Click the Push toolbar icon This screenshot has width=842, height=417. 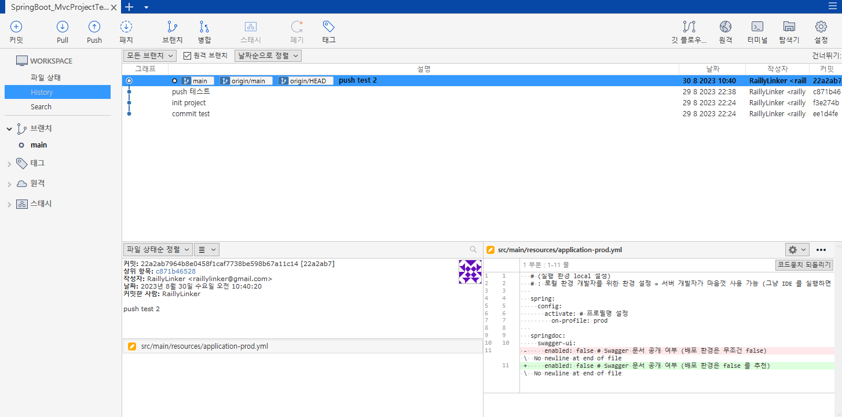pos(94,27)
